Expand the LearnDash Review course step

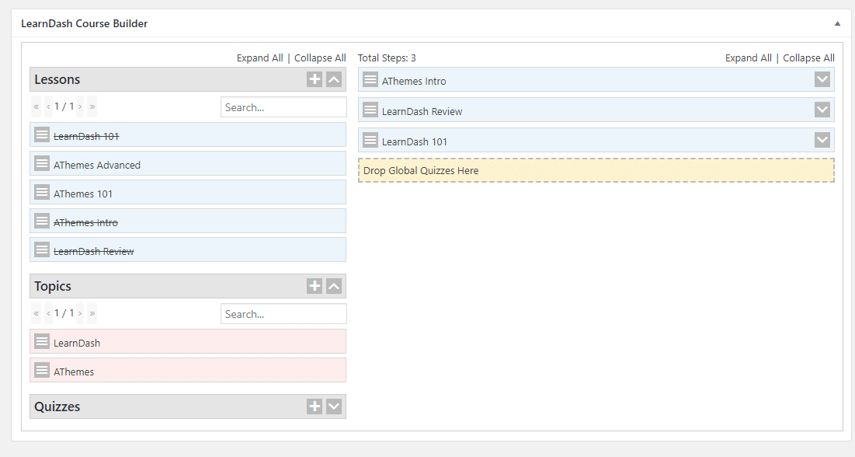(822, 110)
